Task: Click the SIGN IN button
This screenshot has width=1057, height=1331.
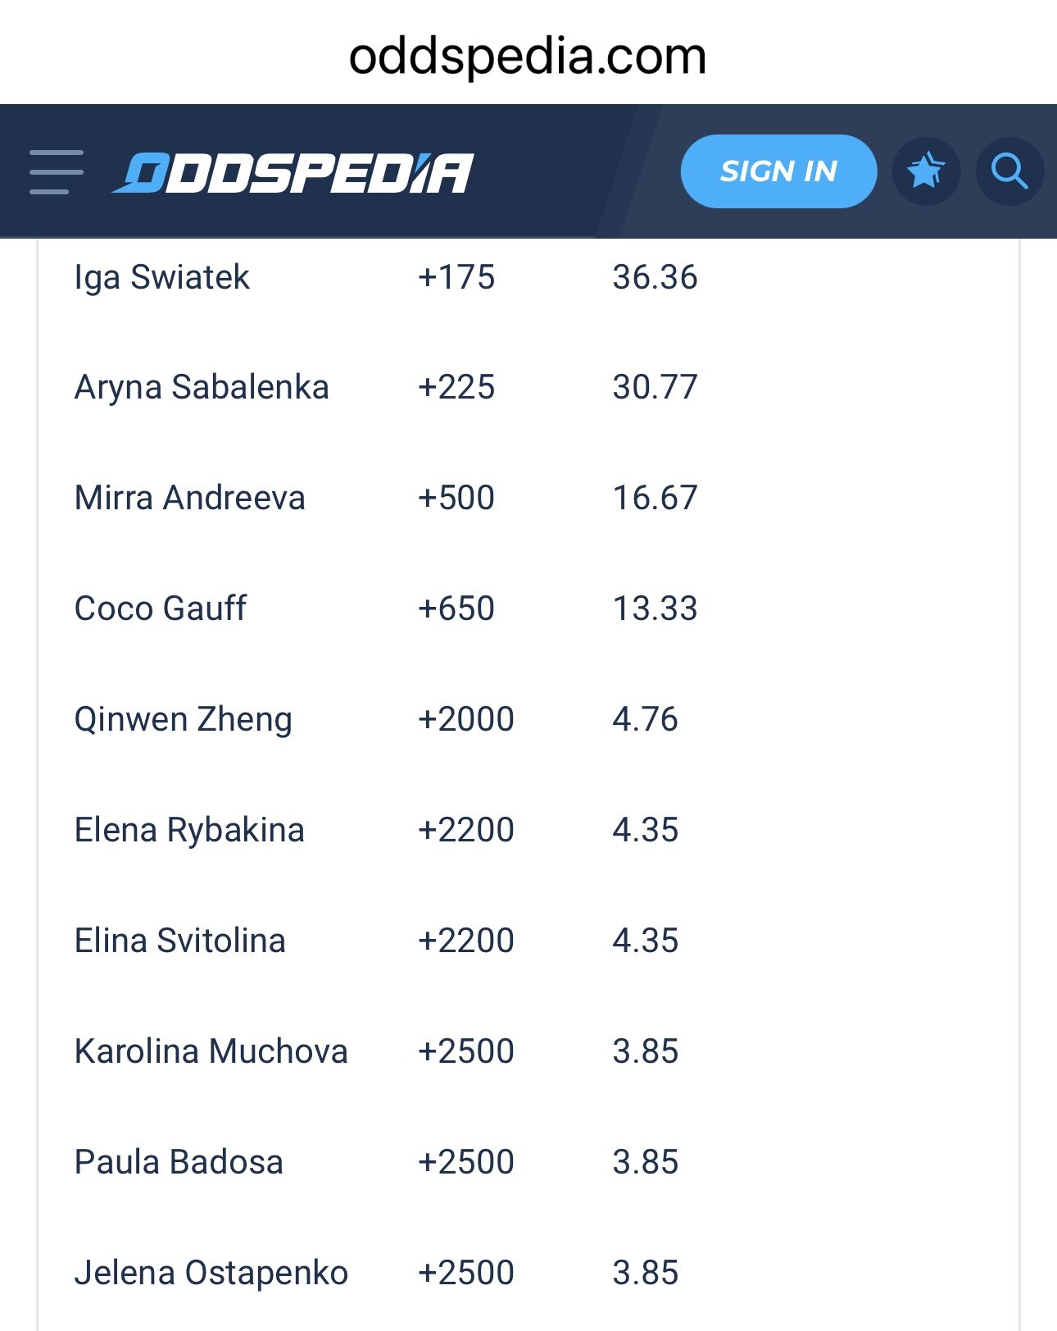Action: click(778, 171)
